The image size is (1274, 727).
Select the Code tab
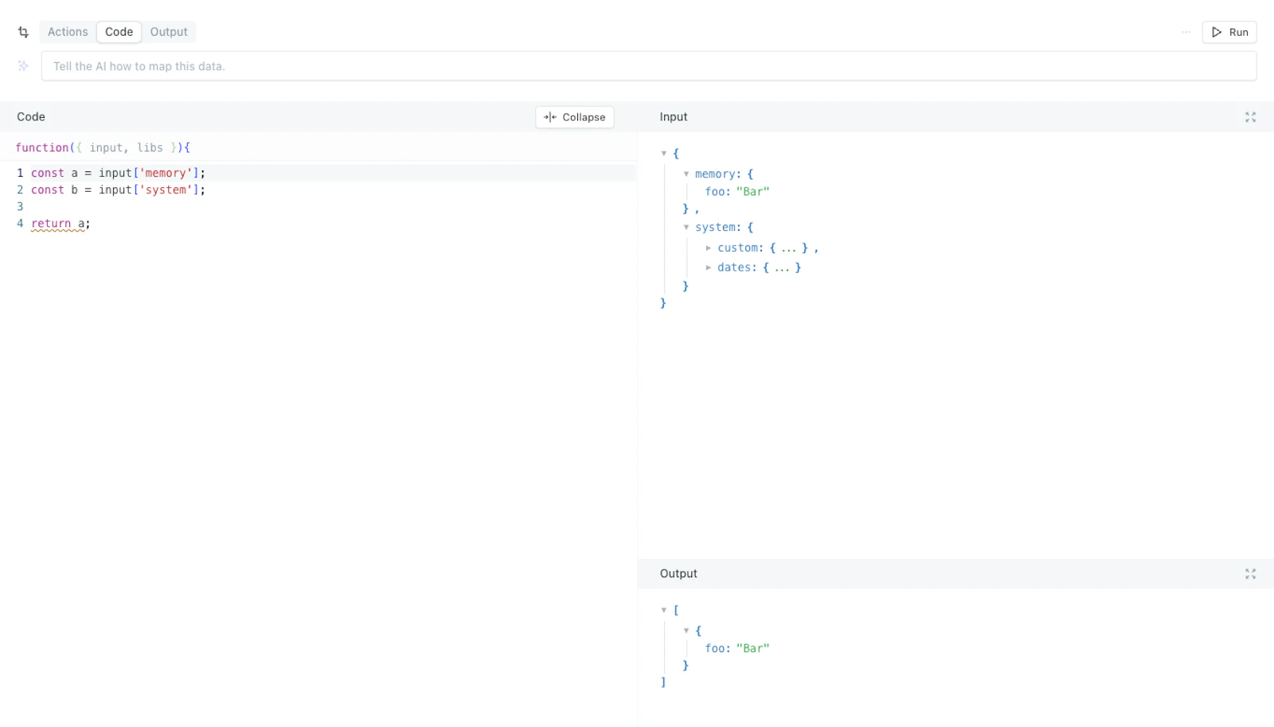pos(119,32)
